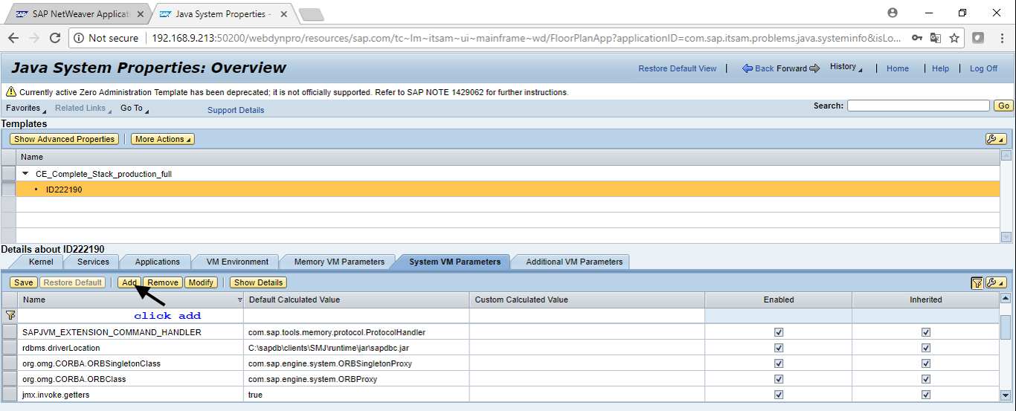Viewport: 1016px width, 411px height.
Task: Click the Log Off link
Action: (983, 68)
